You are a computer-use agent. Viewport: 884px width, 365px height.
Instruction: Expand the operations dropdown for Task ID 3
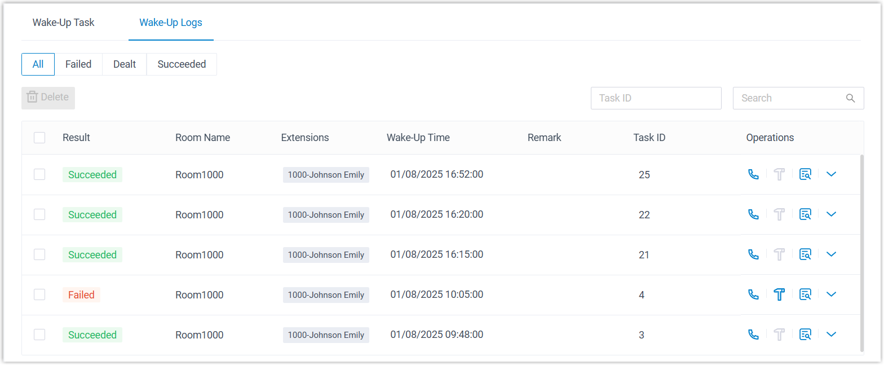[831, 335]
